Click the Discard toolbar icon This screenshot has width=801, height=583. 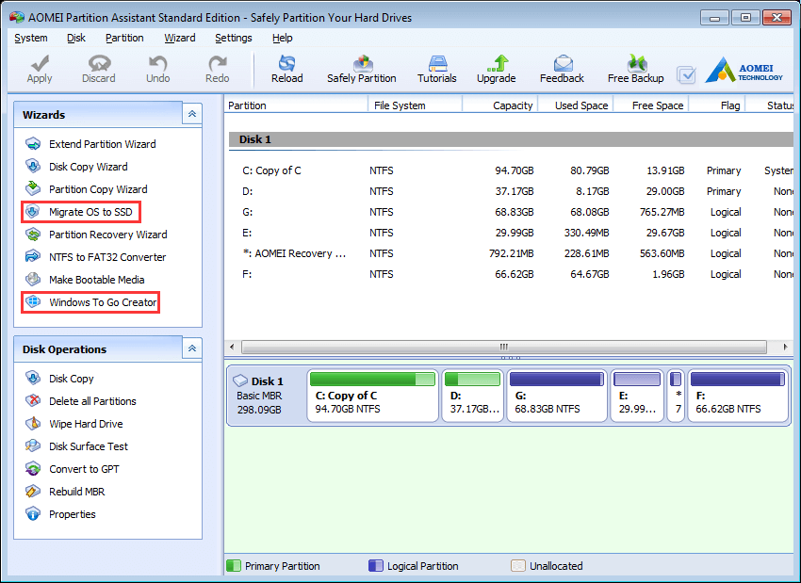99,63
